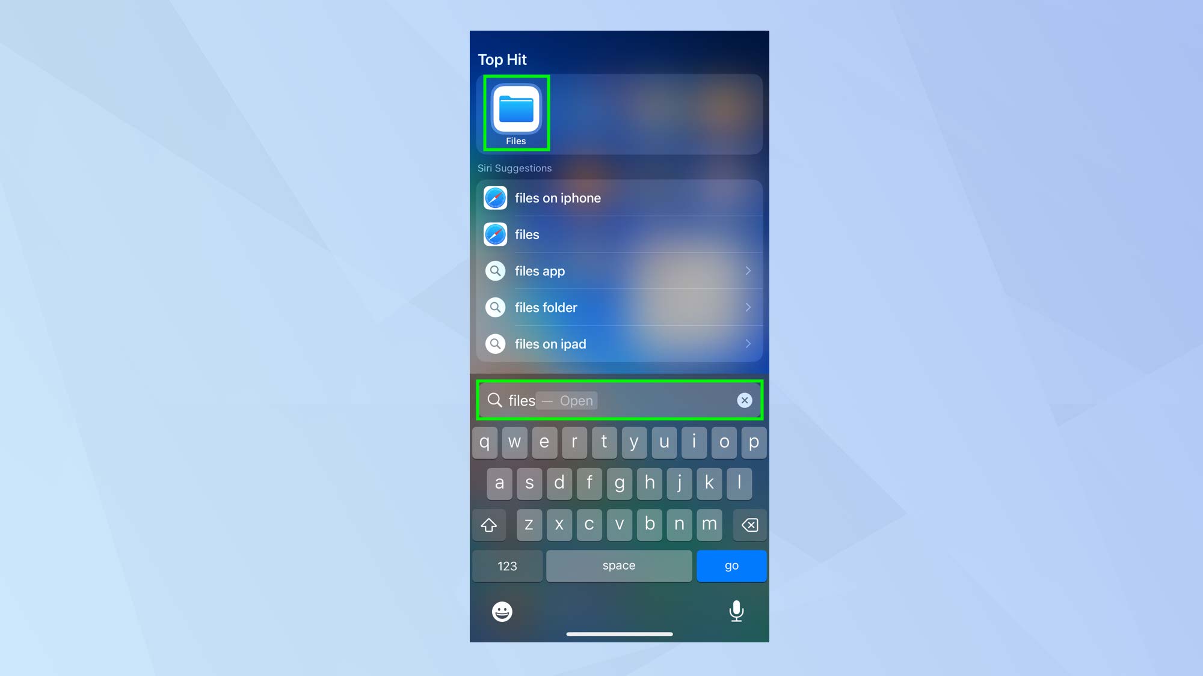This screenshot has height=676, width=1203.
Task: Tap the 'go' button to search
Action: [731, 565]
